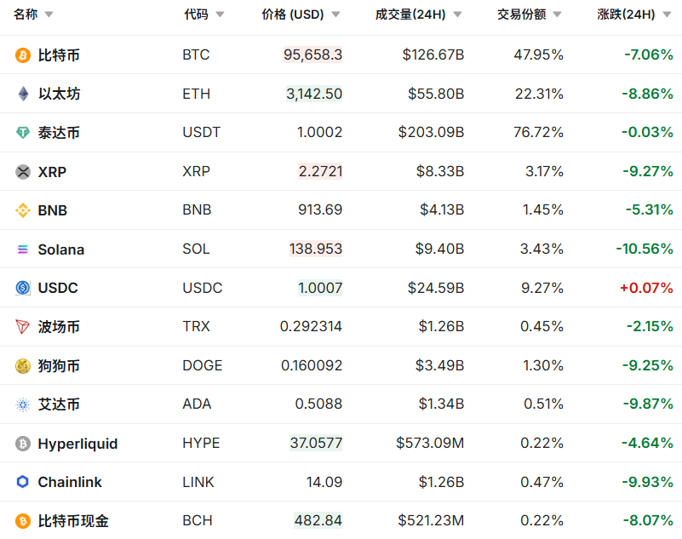Open the 比特币现金 coin link
682x539 pixels.
73,521
